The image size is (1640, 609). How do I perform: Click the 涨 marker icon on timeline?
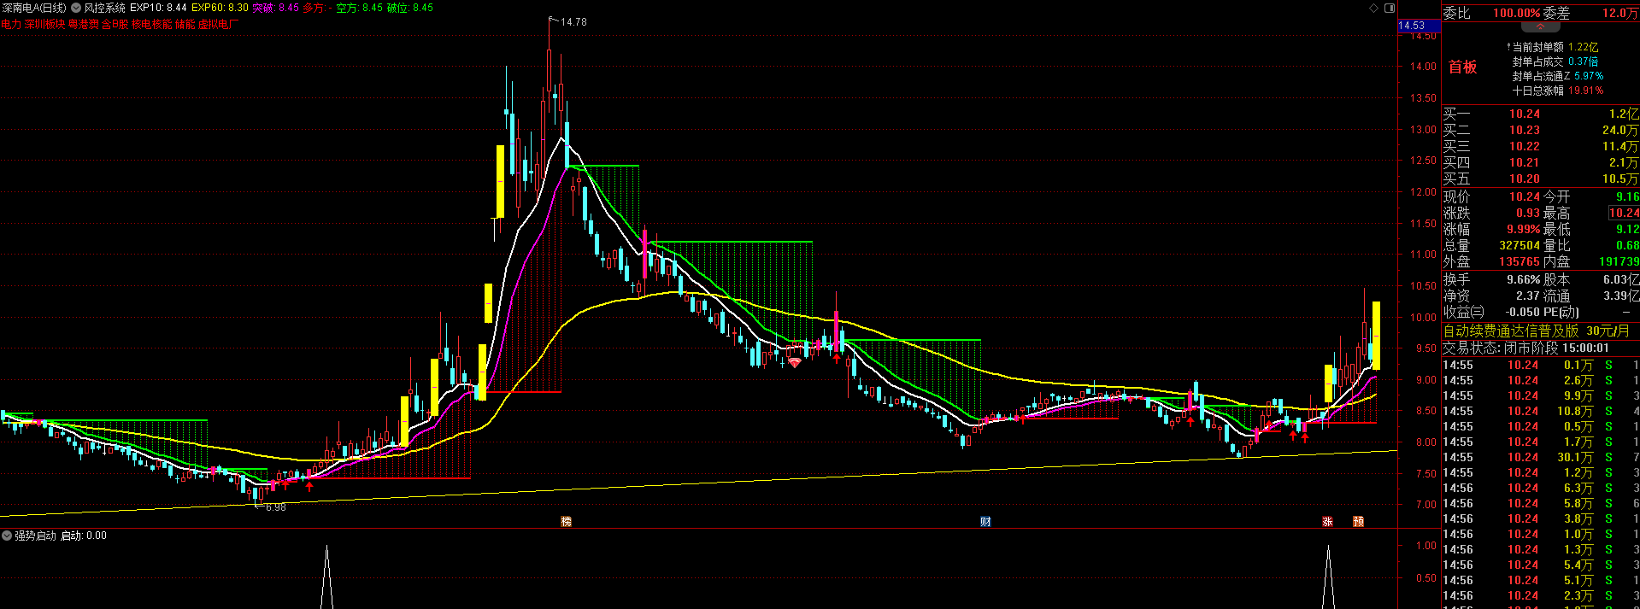(x=1327, y=521)
